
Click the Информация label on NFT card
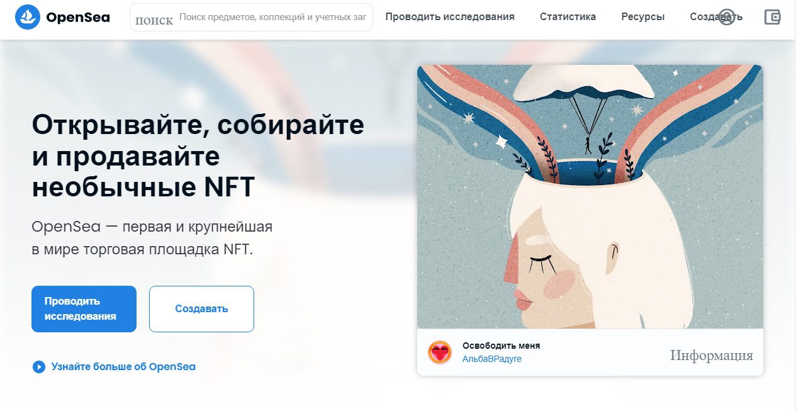pos(712,356)
